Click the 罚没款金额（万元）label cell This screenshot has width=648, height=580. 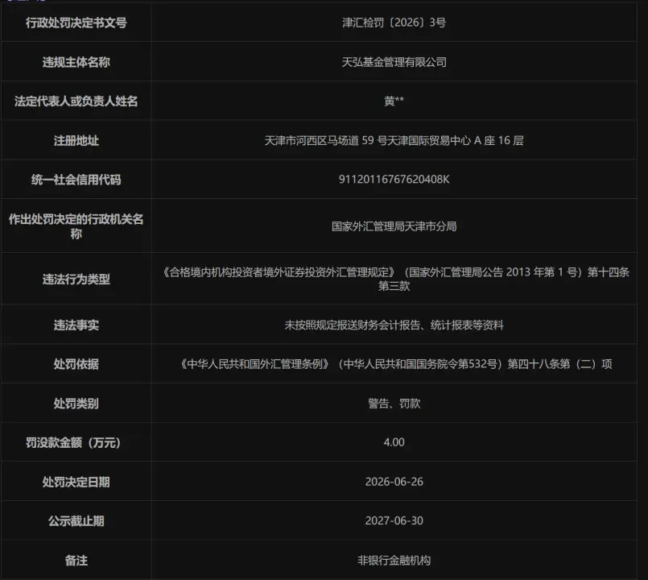click(76, 442)
